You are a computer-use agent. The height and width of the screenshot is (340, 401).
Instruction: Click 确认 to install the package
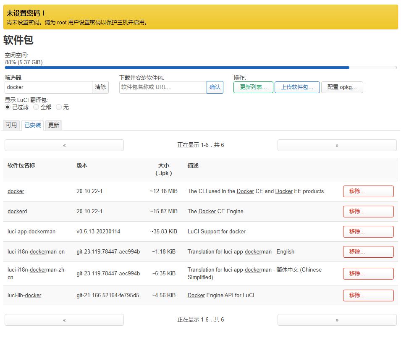(215, 87)
